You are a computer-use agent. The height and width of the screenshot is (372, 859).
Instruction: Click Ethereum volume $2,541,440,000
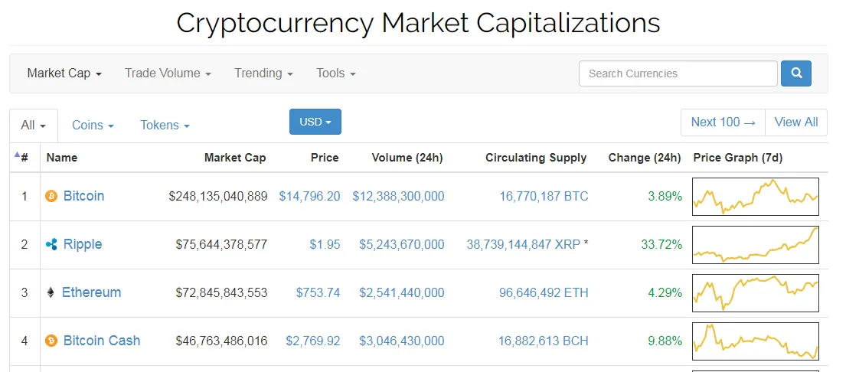click(402, 292)
